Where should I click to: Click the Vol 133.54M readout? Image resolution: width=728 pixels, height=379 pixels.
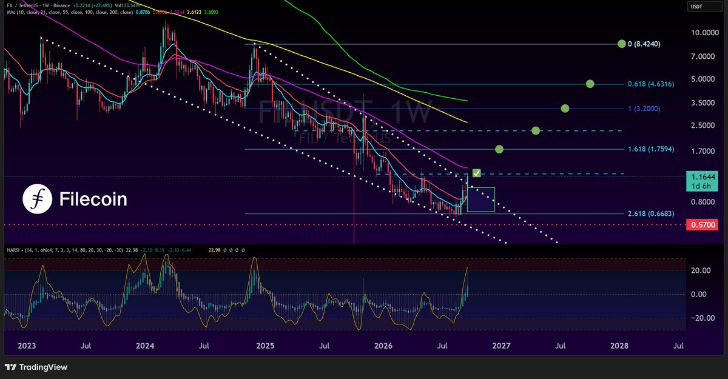(x=127, y=5)
